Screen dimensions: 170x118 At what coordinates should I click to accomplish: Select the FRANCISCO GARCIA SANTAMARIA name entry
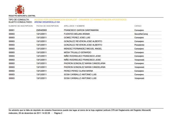81,30
